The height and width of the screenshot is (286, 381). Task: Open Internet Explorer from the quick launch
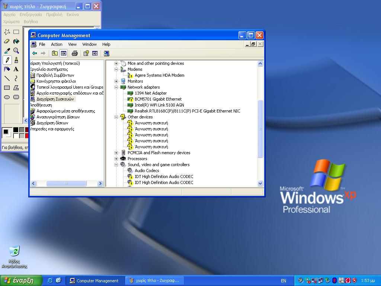(50, 280)
